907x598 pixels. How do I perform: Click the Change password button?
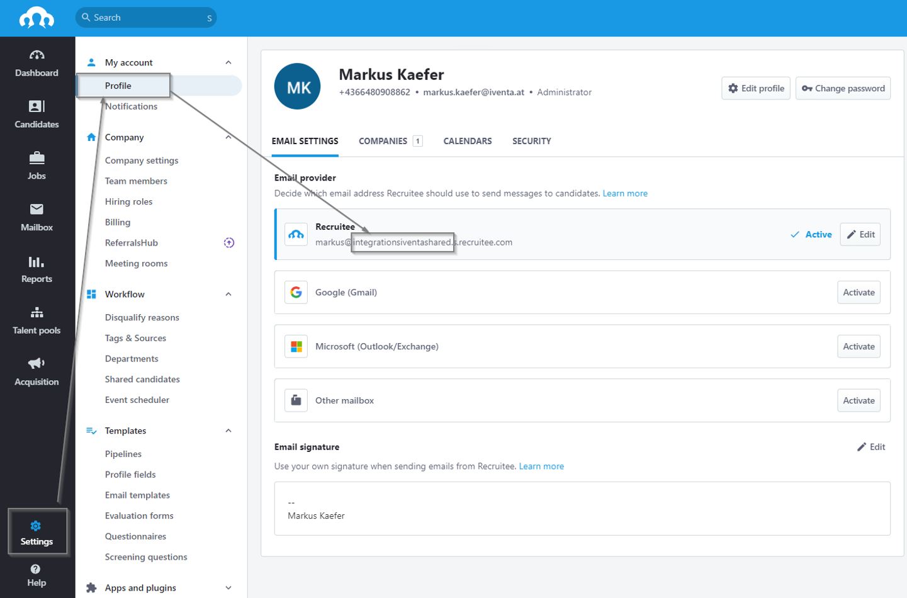click(x=843, y=88)
